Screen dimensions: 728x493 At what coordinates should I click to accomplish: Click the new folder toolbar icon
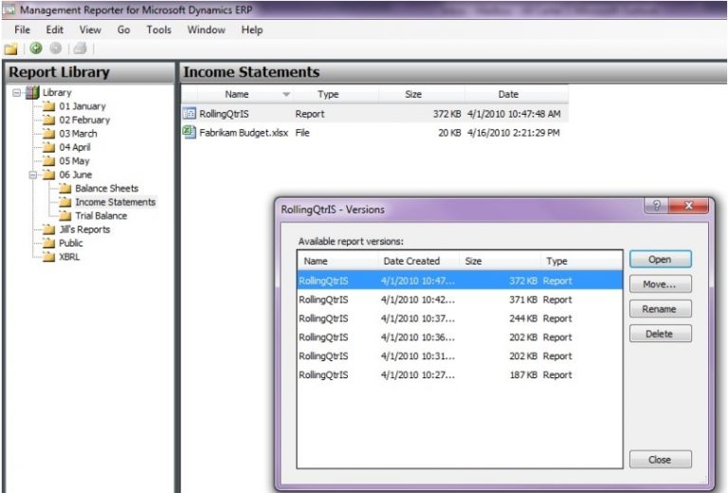10,47
